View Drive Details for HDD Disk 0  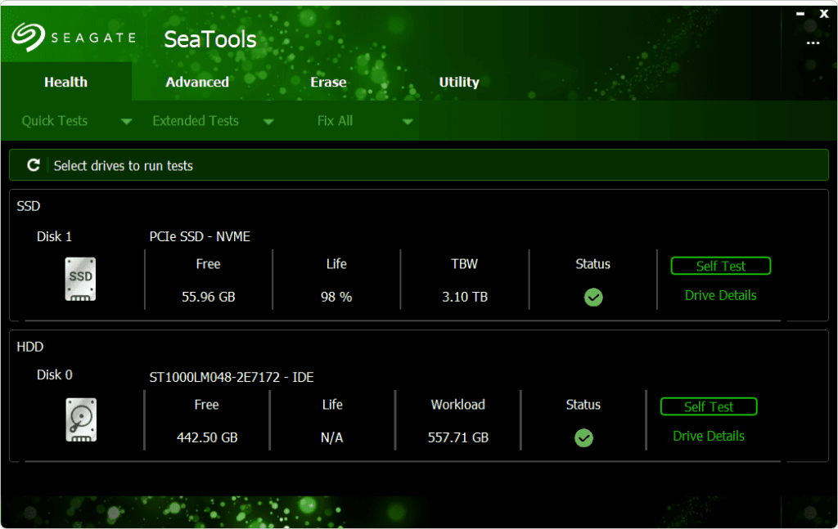pos(709,436)
